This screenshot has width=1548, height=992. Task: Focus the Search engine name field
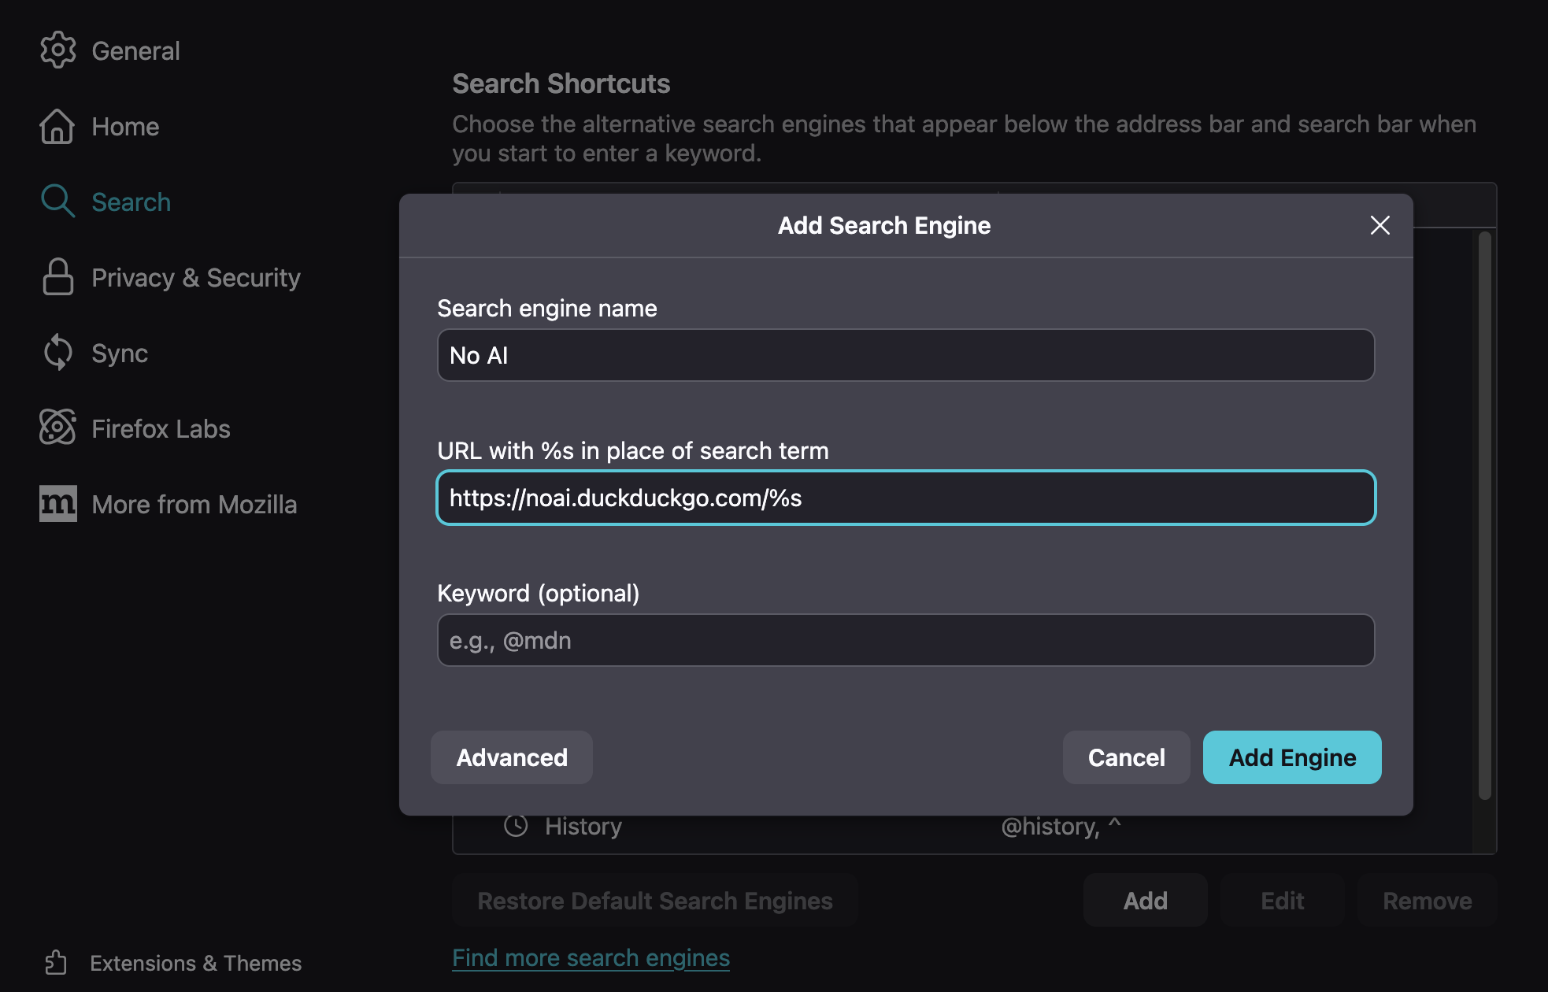tap(905, 355)
